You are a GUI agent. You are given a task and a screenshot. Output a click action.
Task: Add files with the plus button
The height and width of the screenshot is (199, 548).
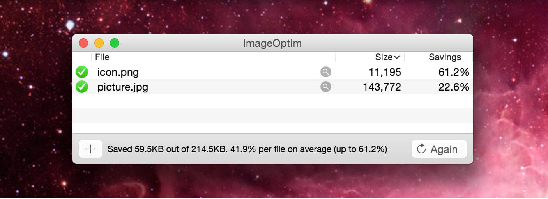90,149
